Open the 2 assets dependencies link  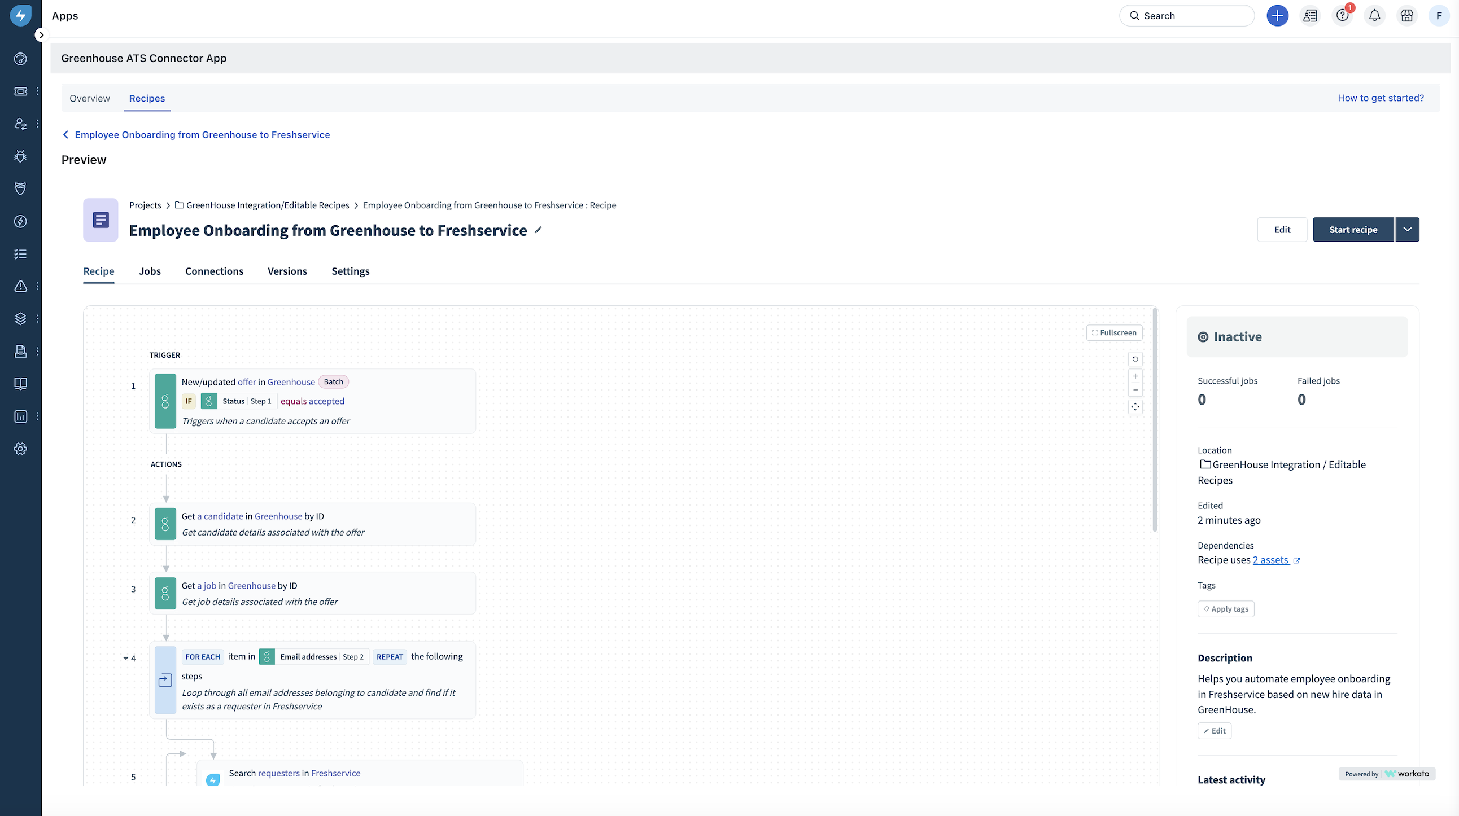tap(1270, 560)
